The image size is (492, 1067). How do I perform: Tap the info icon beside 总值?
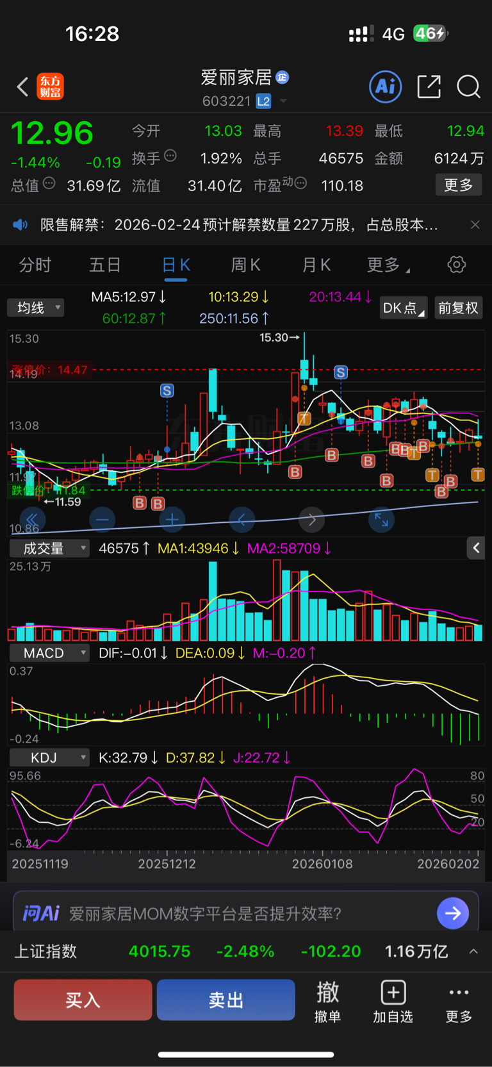49,183
